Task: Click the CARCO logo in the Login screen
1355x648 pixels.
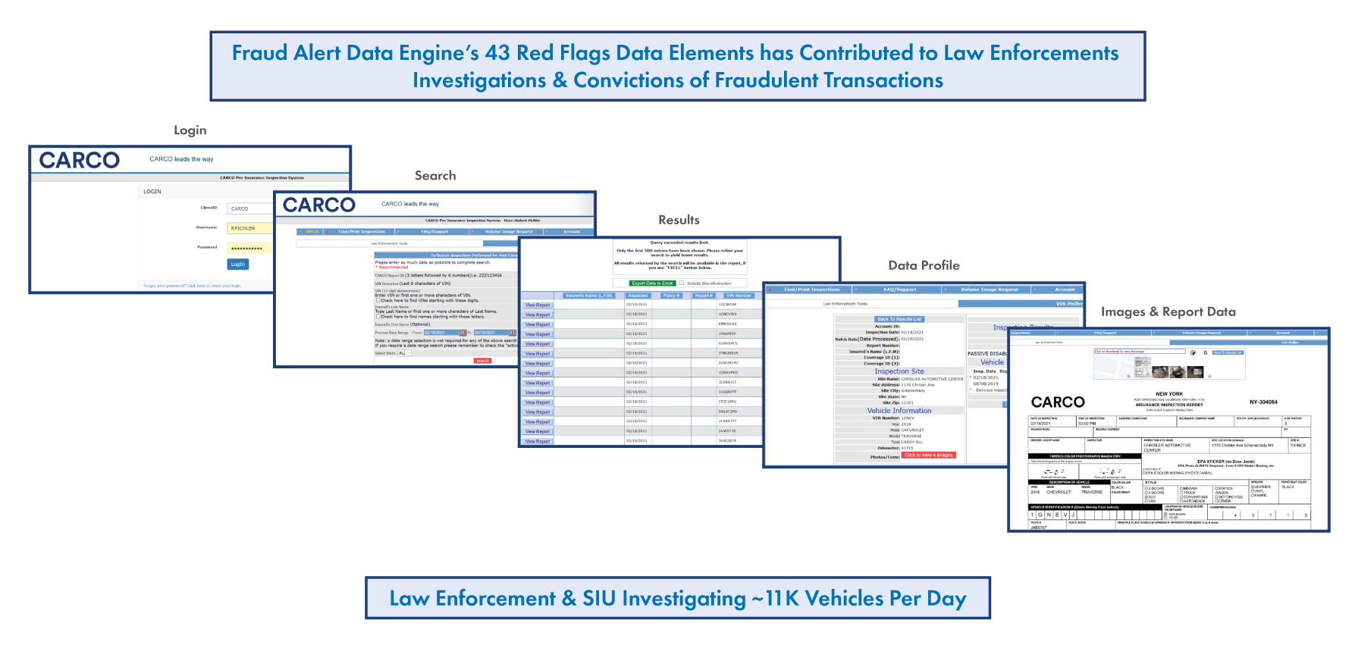Action: tap(80, 160)
